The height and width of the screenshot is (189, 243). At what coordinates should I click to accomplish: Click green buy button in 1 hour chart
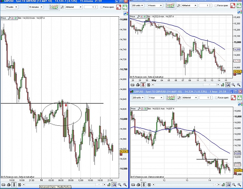pos(240,97)
